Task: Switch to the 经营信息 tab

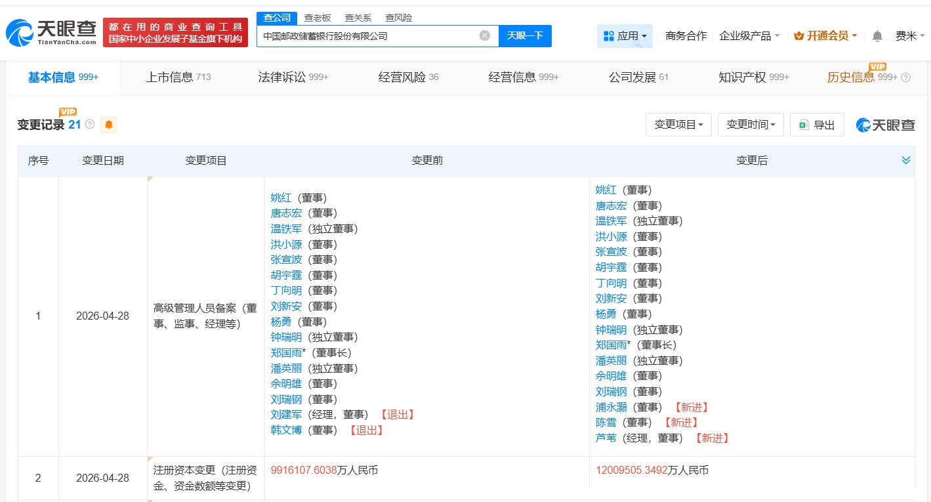Action: click(x=524, y=77)
